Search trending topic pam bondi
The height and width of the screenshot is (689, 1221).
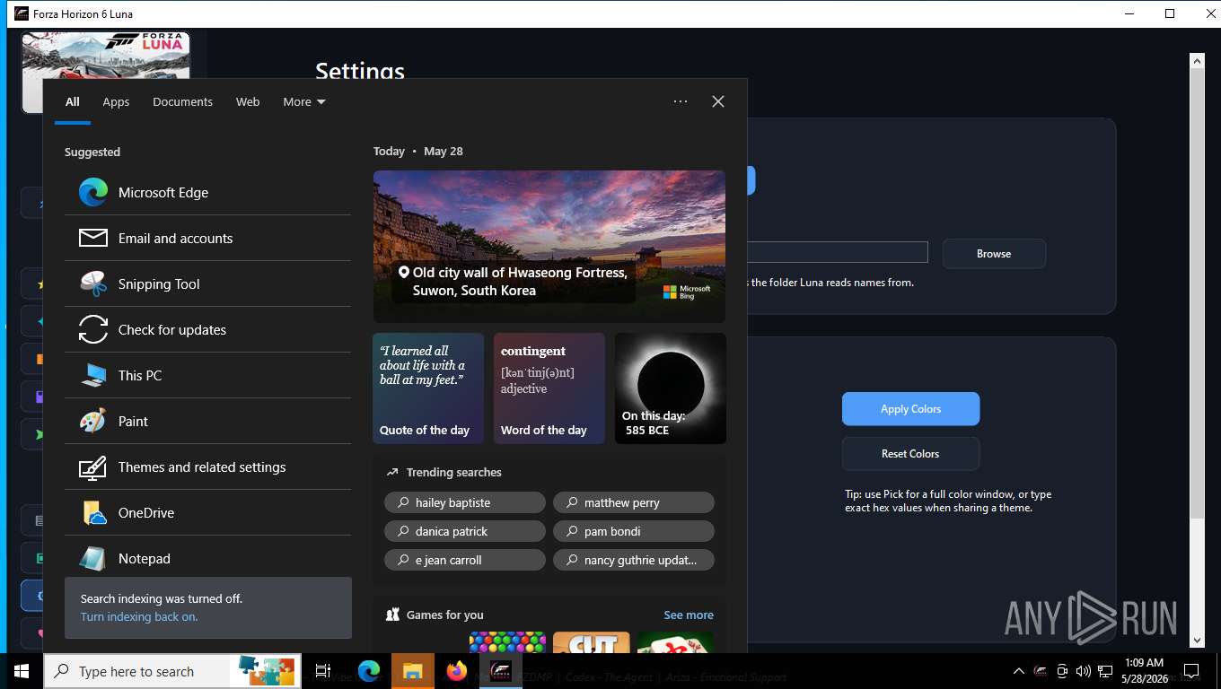(634, 531)
